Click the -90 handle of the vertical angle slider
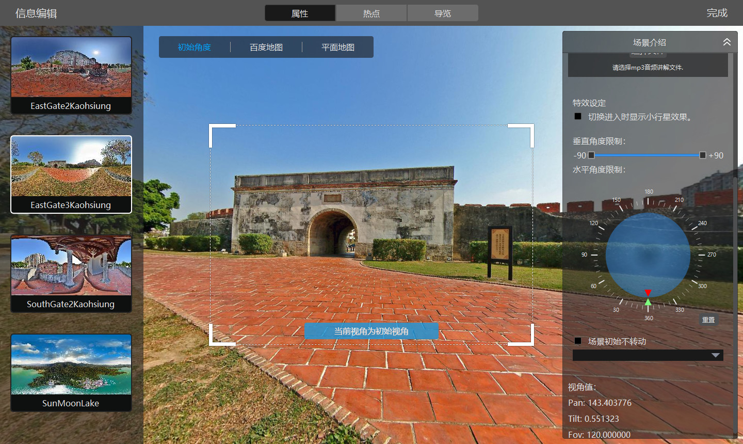 [x=591, y=155]
